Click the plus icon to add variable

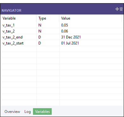[x=117, y=9]
